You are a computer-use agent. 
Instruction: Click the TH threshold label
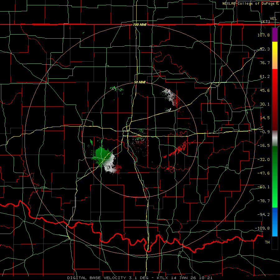[267, 242]
